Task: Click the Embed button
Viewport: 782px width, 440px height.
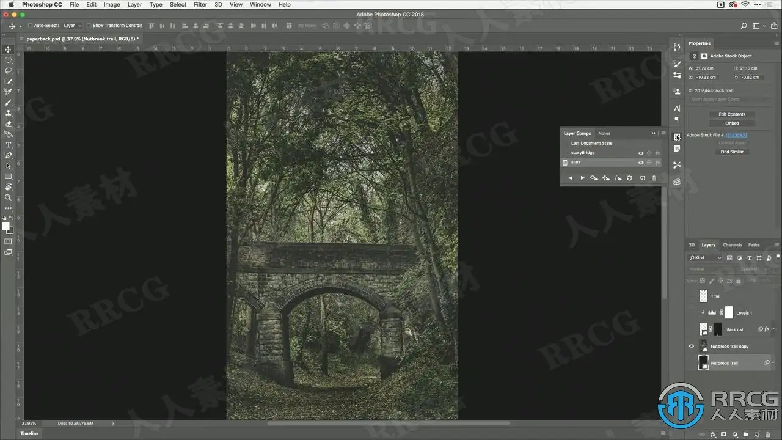Action: (x=732, y=123)
